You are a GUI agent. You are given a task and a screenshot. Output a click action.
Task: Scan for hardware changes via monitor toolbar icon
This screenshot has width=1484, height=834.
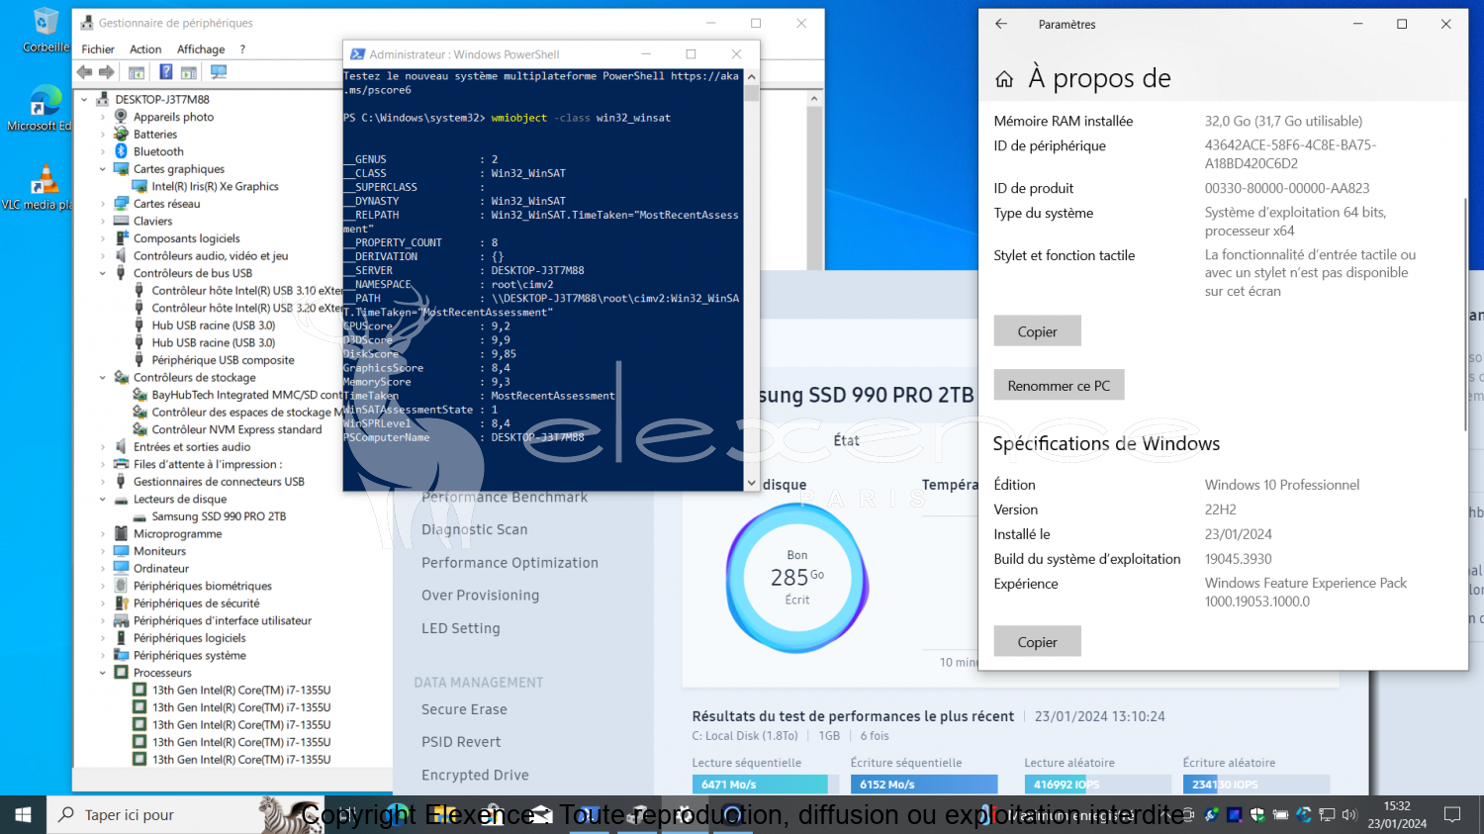(x=219, y=72)
